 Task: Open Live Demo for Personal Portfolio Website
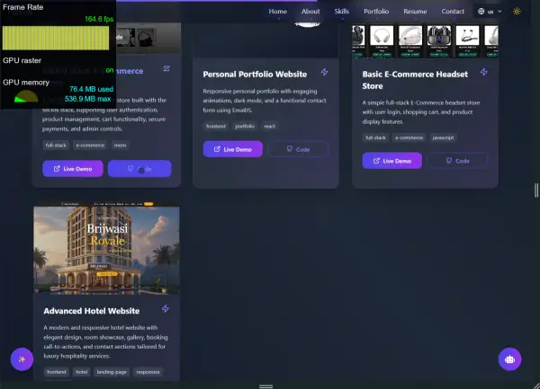[x=234, y=148]
